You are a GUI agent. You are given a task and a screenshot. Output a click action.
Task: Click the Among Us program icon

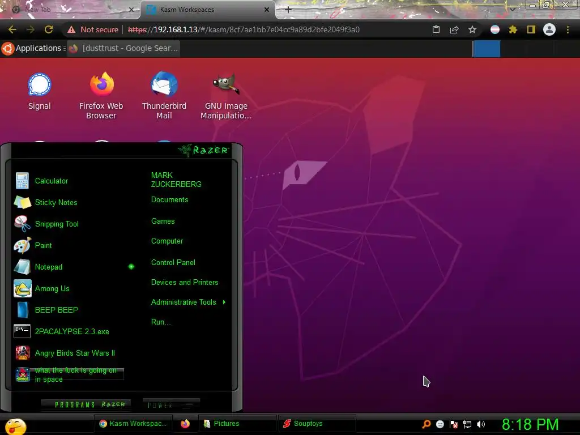click(x=22, y=288)
